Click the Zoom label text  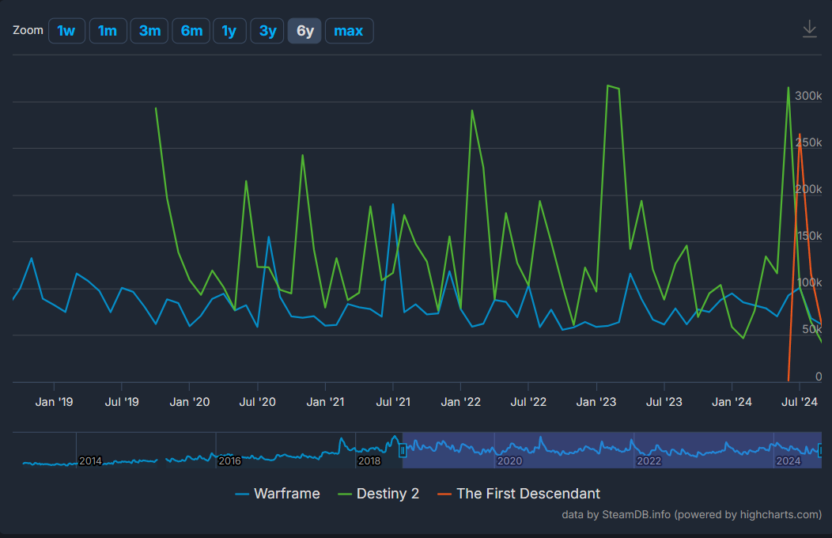tap(28, 30)
